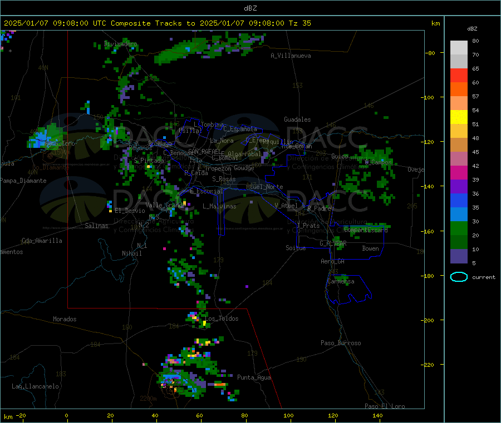
Task: Select the Cda_Amarilla label
Action: point(42,241)
